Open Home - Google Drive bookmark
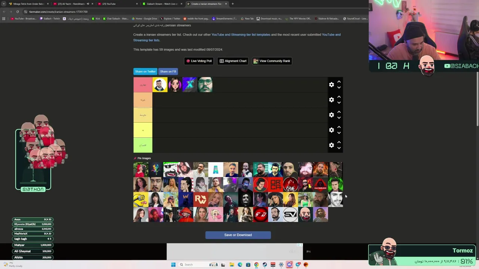The image size is (479, 269). coord(144,19)
